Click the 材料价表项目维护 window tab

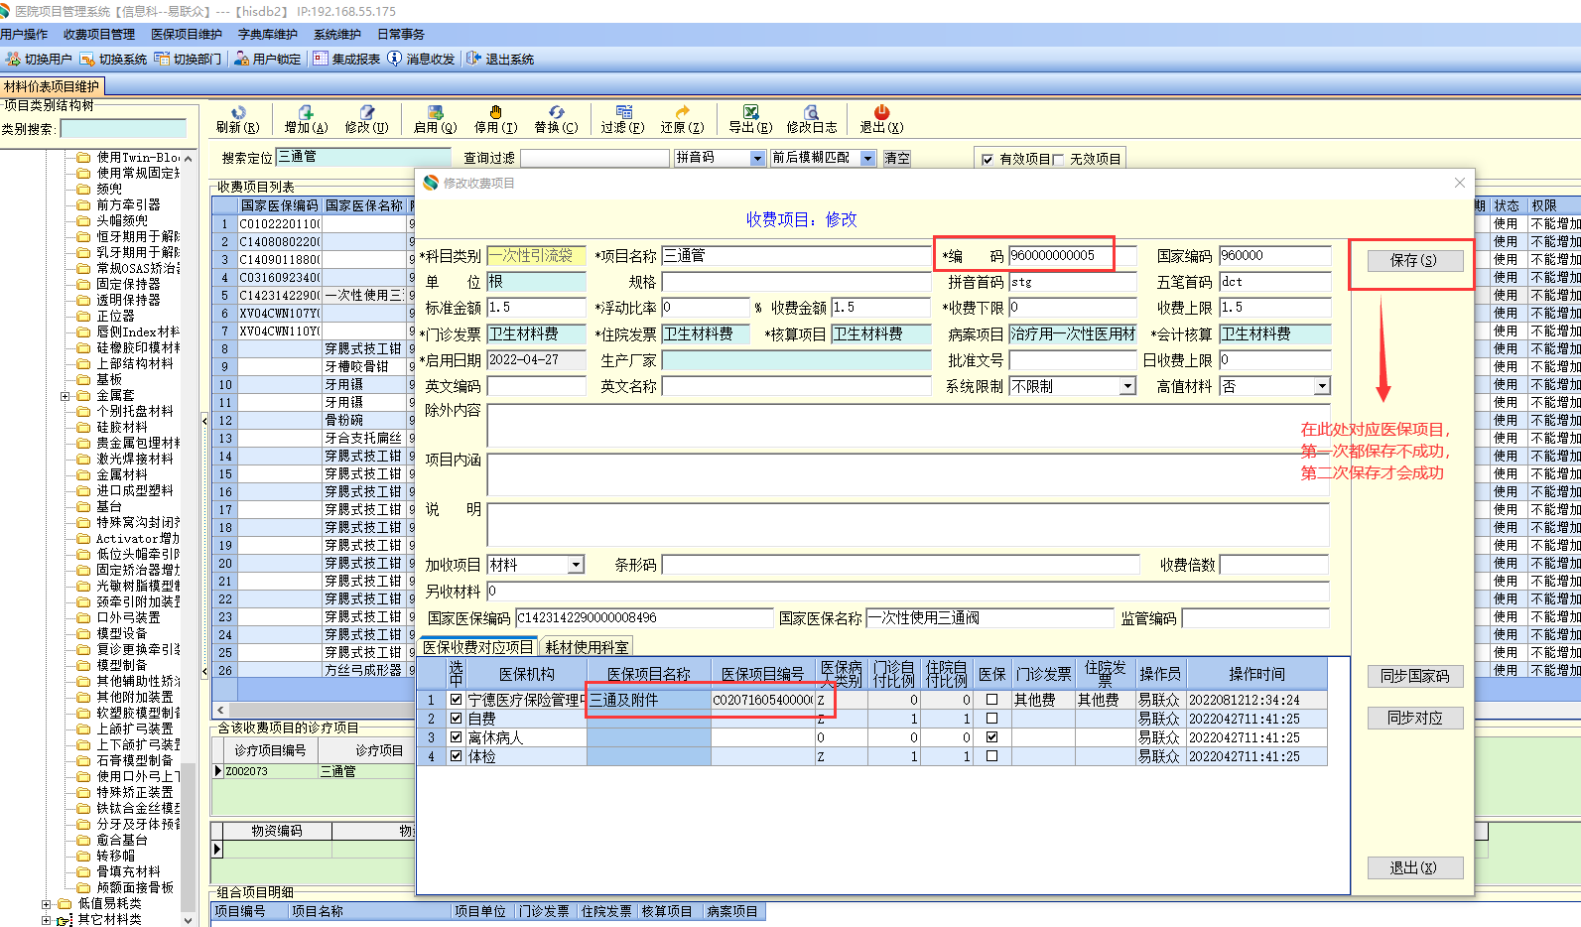click(x=52, y=86)
